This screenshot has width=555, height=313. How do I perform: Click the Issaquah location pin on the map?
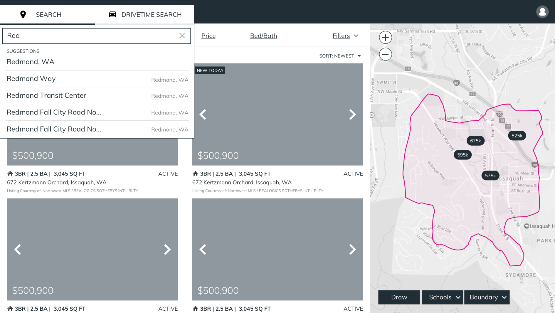click(526, 226)
